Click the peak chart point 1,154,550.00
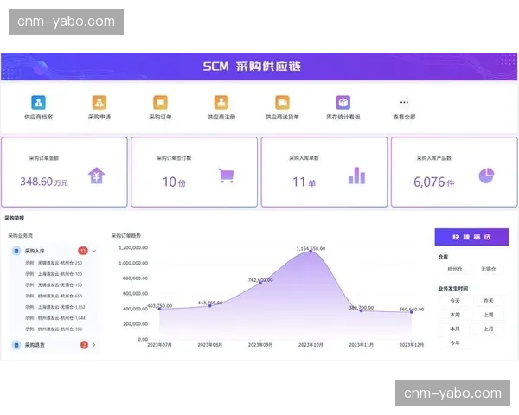Image resolution: width=519 pixels, height=415 pixels. pos(311,252)
